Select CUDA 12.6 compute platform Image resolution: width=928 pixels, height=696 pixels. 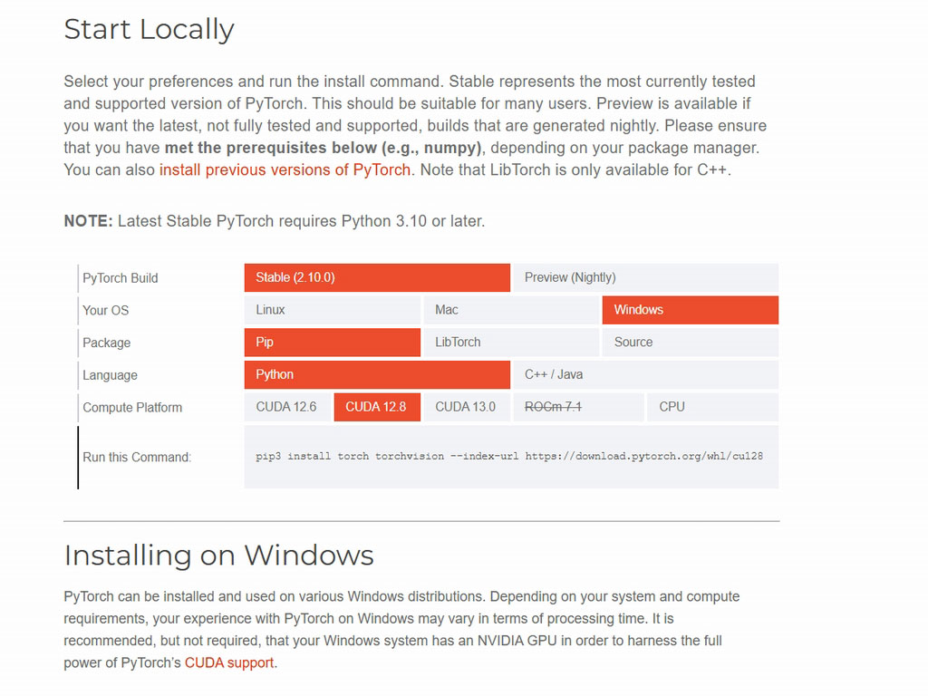tap(286, 407)
